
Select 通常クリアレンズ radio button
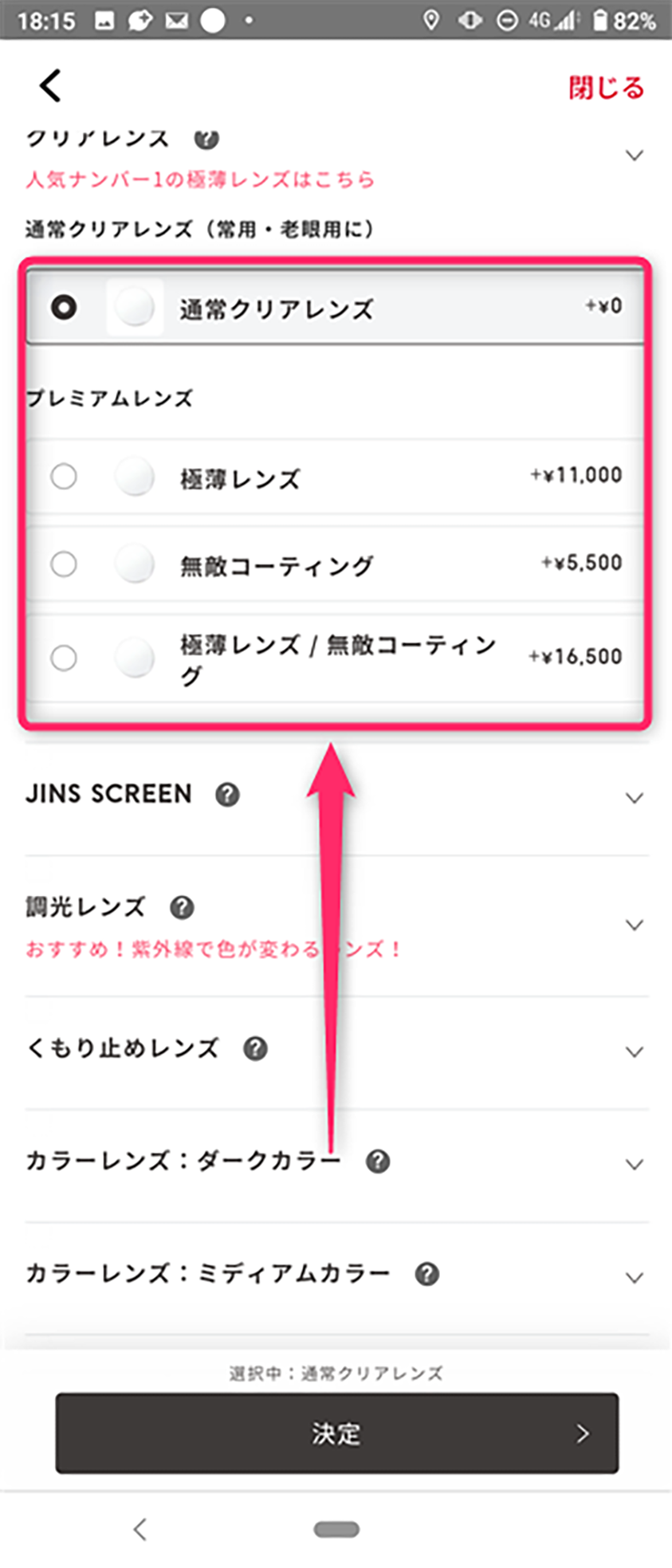click(x=64, y=307)
